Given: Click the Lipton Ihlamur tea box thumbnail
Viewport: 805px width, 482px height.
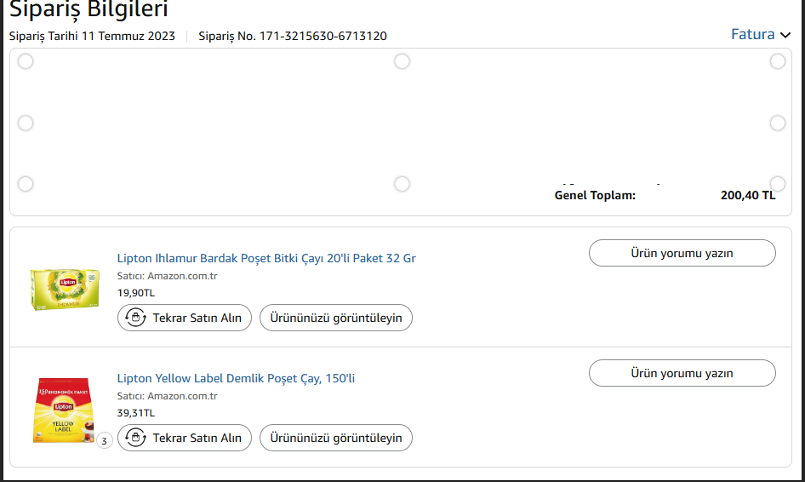Looking at the screenshot, I should coord(65,288).
